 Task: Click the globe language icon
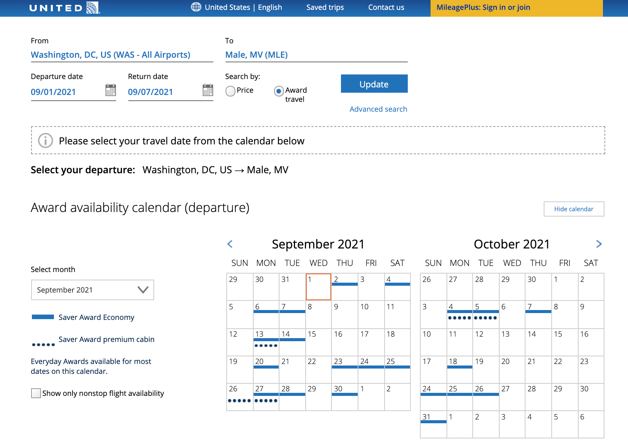[x=196, y=7]
